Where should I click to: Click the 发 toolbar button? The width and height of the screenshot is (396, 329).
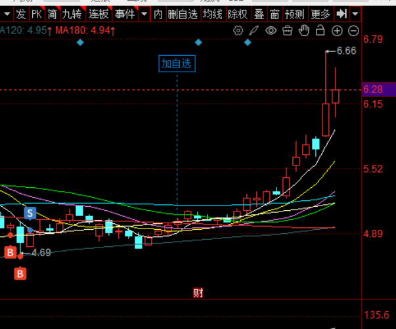point(21,14)
